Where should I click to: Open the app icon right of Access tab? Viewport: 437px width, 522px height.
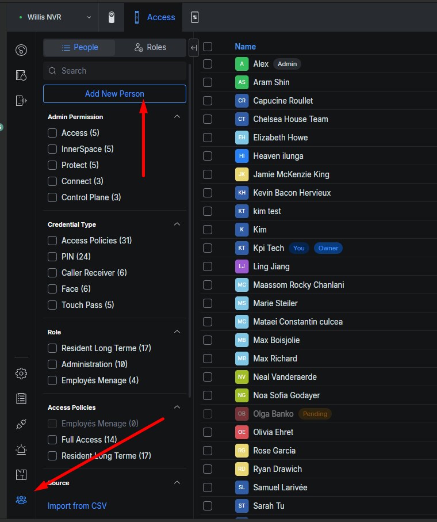(195, 17)
